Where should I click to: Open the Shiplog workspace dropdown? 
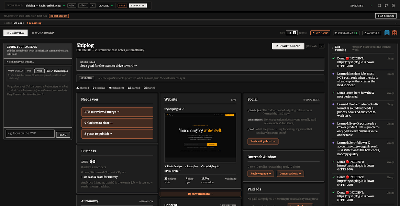point(46,5)
